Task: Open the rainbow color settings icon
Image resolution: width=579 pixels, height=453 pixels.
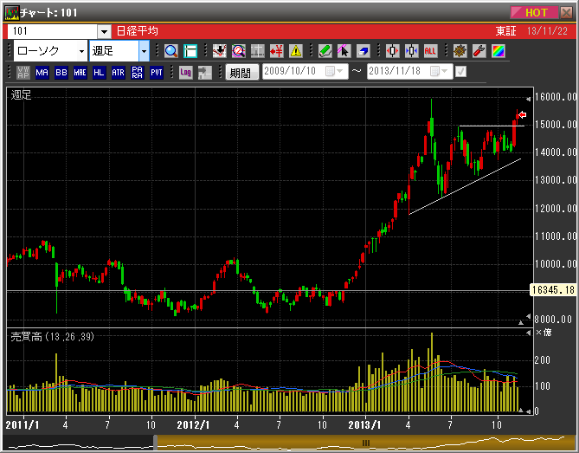Action: pos(497,51)
